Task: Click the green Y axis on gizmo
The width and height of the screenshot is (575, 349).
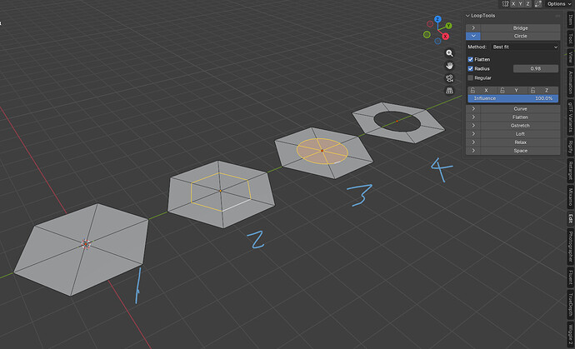Action: pyautogui.click(x=448, y=26)
